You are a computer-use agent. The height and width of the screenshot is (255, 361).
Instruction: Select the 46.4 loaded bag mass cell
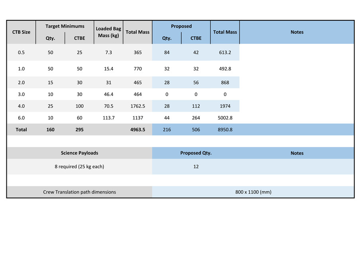coord(108,94)
